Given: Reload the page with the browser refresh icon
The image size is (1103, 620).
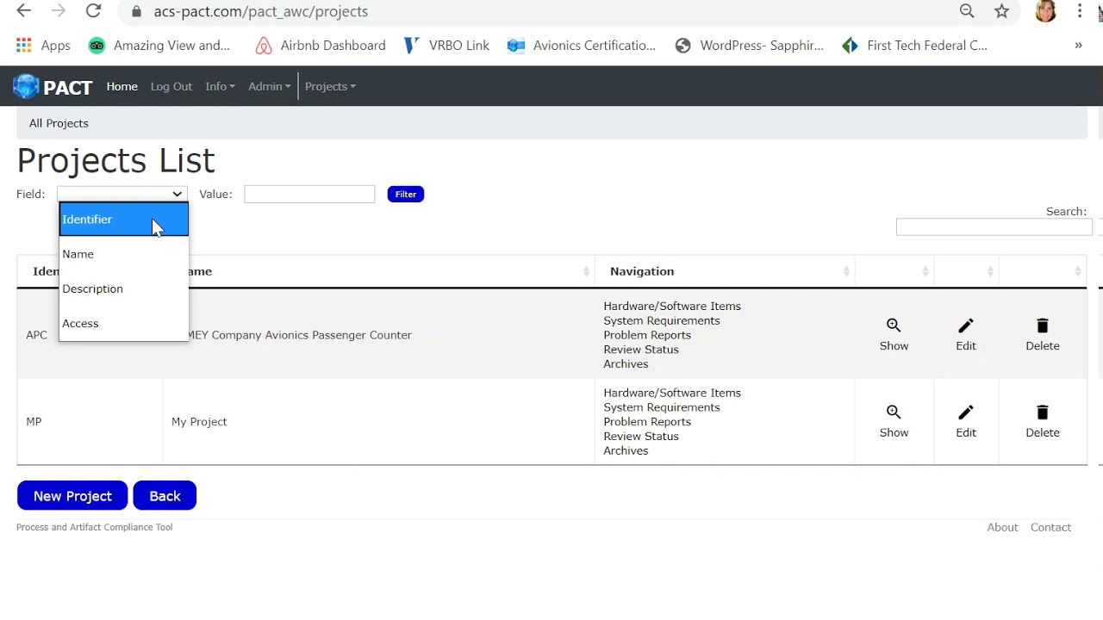Looking at the screenshot, I should click(x=93, y=11).
